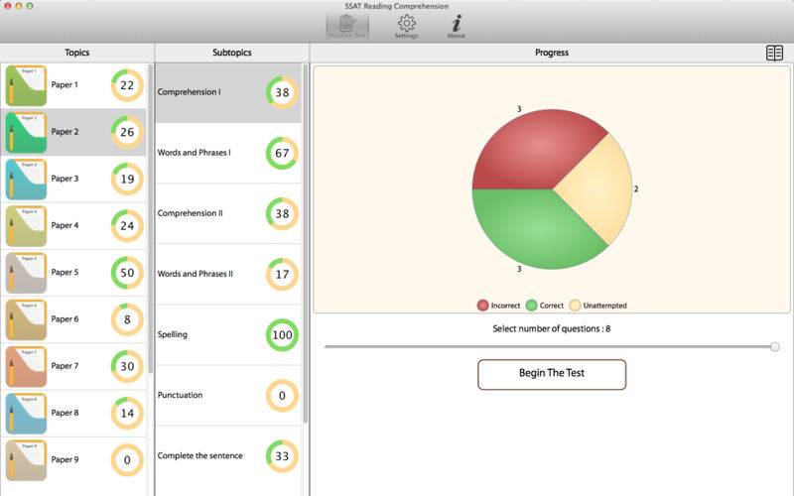
Task: Click Complete the sentence score ring 33
Action: tap(282, 456)
